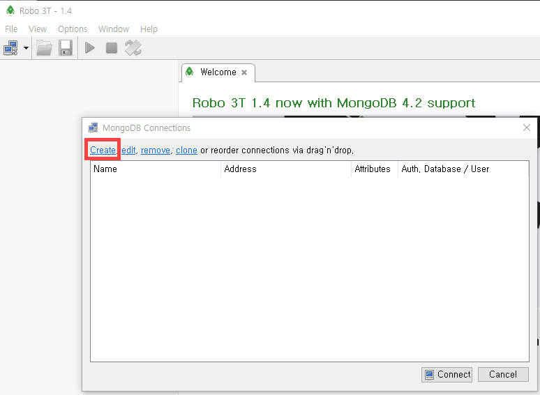Click the edit connection link

(128, 150)
